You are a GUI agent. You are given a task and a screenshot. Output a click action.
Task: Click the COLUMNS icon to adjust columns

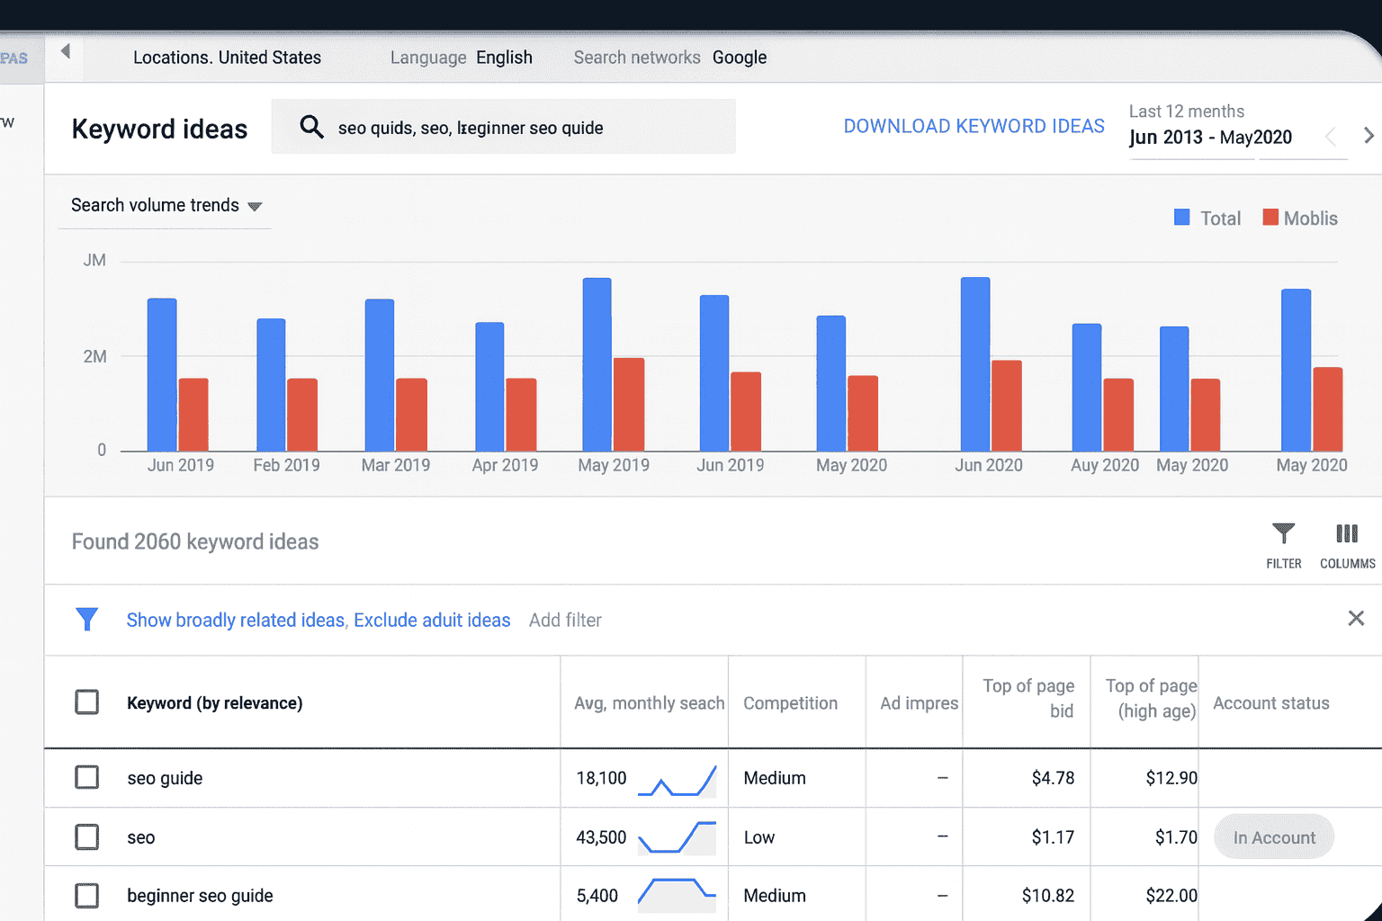click(x=1346, y=541)
